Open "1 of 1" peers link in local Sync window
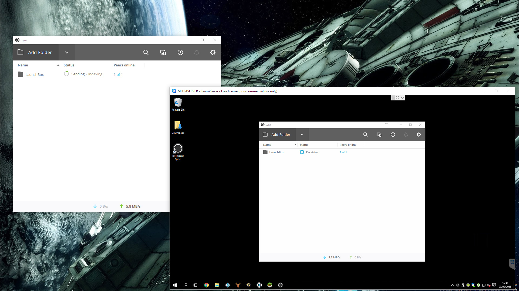The width and height of the screenshot is (519, 291). (x=118, y=75)
